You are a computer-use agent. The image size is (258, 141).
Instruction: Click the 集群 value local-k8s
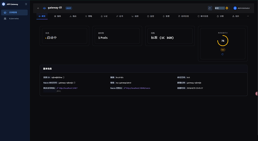(x=119, y=77)
